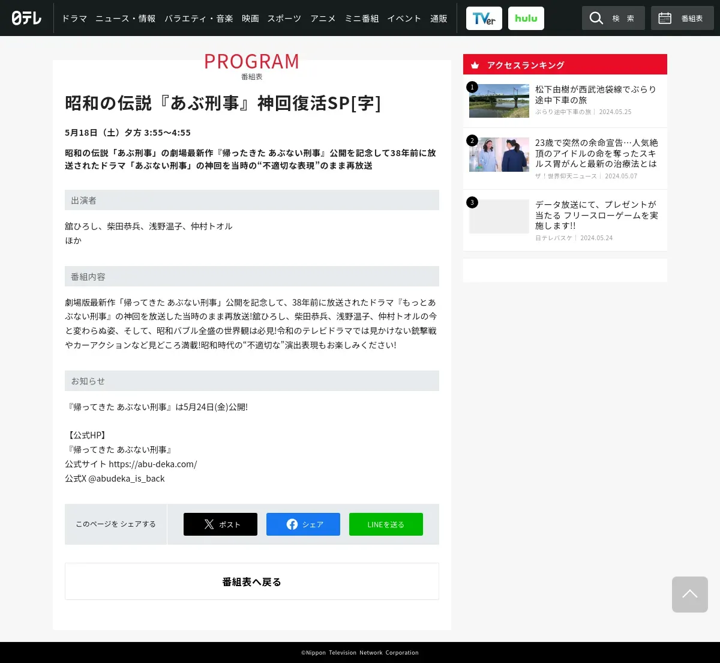Click the blank rank 3 thumbnail
The image size is (720, 663).
point(499,216)
